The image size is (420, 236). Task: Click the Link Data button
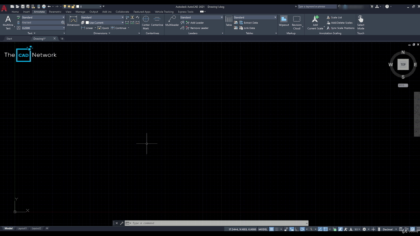247,28
